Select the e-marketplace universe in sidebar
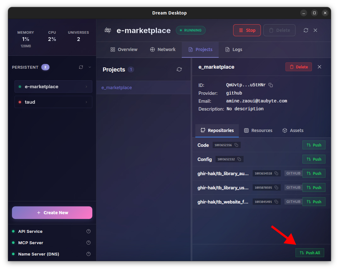The width and height of the screenshot is (339, 270). pyautogui.click(x=53, y=86)
